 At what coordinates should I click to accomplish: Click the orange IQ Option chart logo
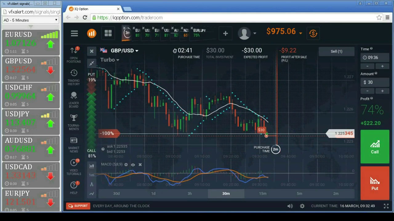(x=91, y=33)
